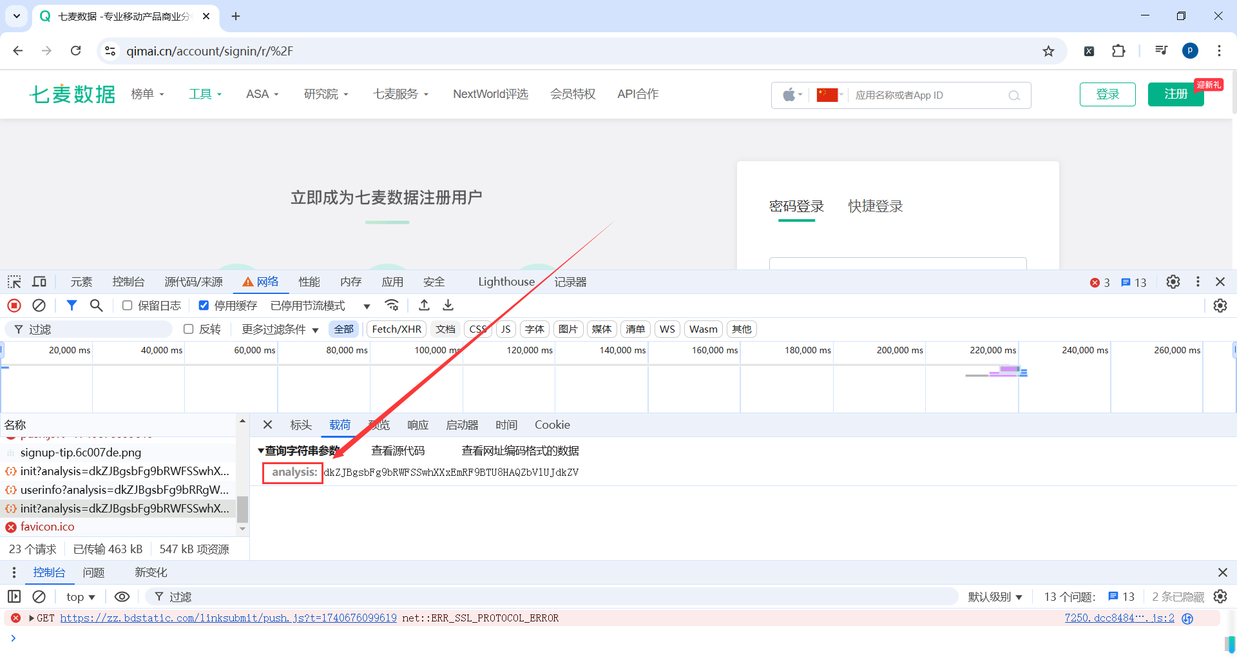
Task: Open the error count badge showing 3
Action: point(1100,282)
